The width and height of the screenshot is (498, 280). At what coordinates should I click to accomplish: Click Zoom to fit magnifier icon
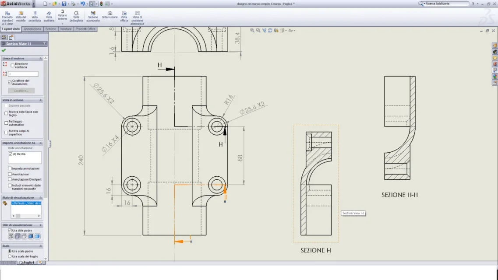(252, 31)
